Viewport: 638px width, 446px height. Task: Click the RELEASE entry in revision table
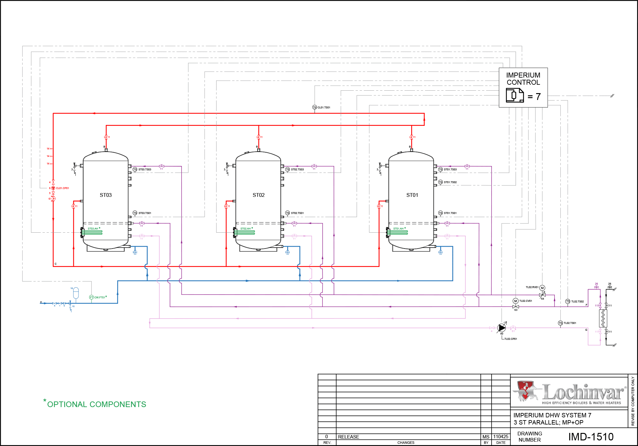pos(349,437)
